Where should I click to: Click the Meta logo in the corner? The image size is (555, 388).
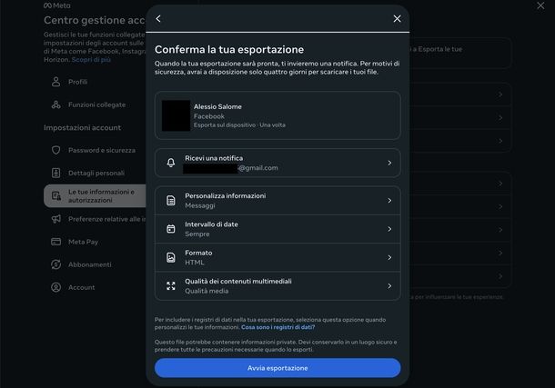click(x=57, y=5)
